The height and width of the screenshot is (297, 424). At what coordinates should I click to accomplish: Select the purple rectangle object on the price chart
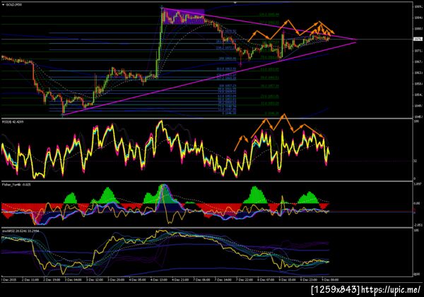pos(184,17)
